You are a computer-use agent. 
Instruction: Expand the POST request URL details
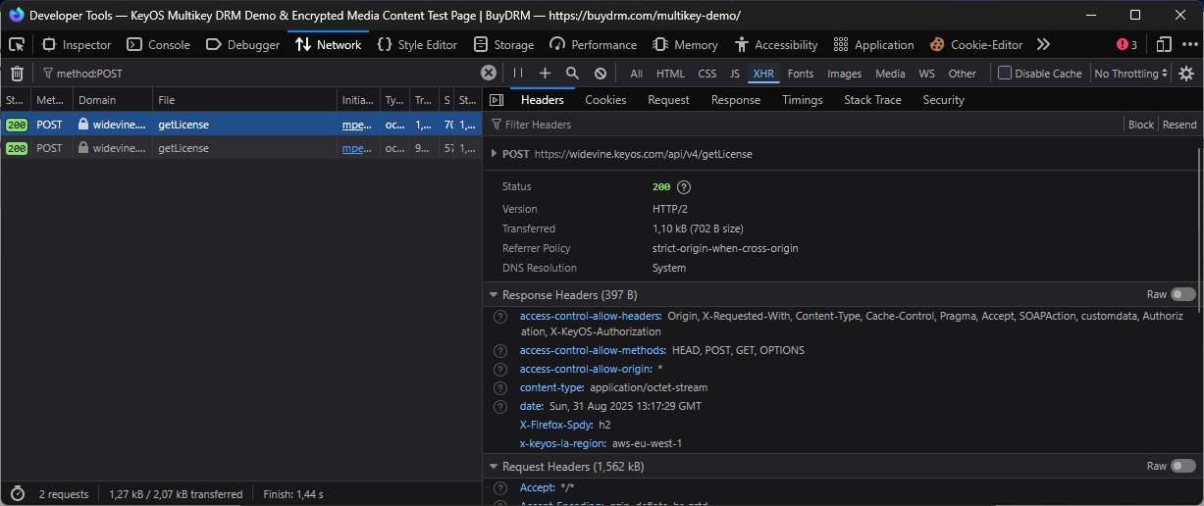(494, 154)
